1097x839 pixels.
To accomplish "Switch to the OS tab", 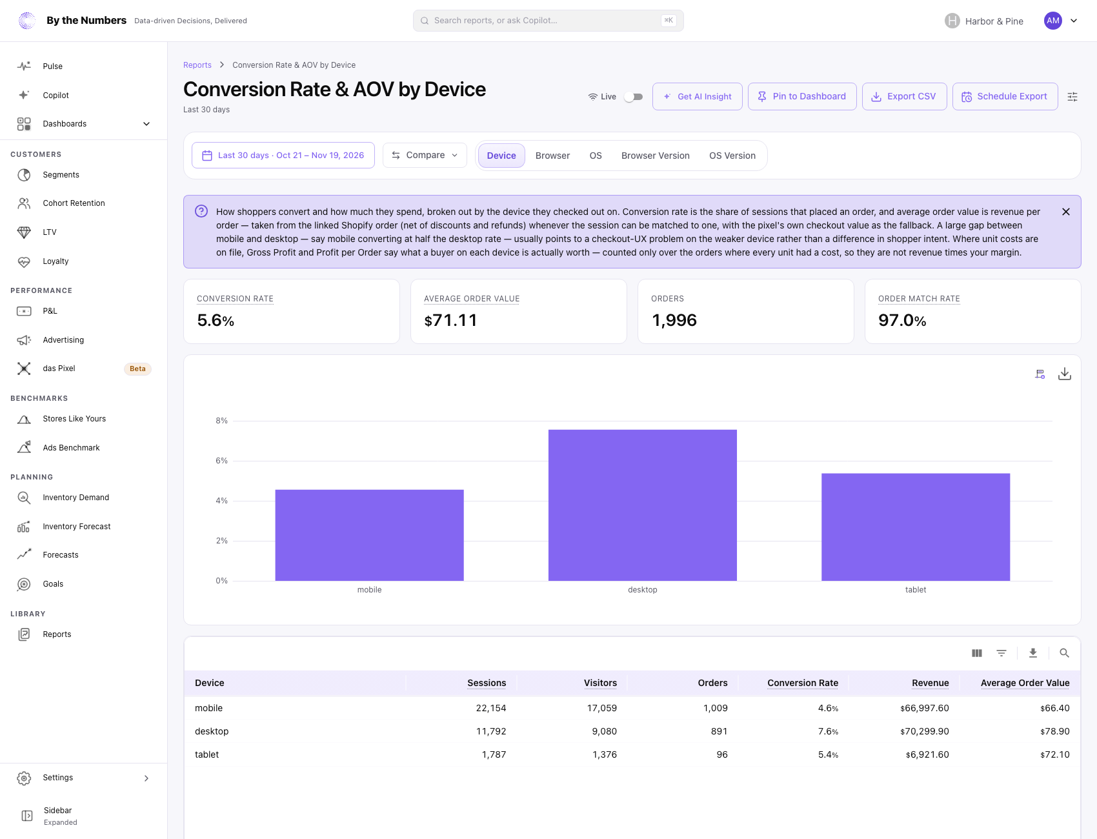I will (x=596, y=156).
